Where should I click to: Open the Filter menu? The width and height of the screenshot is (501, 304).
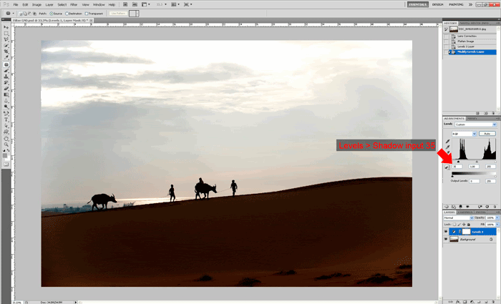click(x=74, y=4)
